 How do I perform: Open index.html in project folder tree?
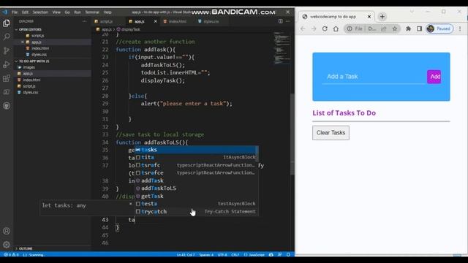(31, 80)
